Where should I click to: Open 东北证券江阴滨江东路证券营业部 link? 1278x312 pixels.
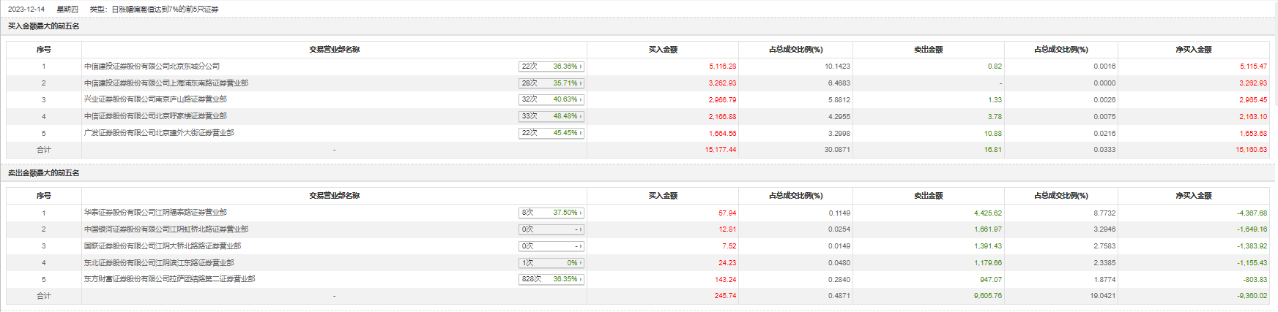pyautogui.click(x=159, y=263)
